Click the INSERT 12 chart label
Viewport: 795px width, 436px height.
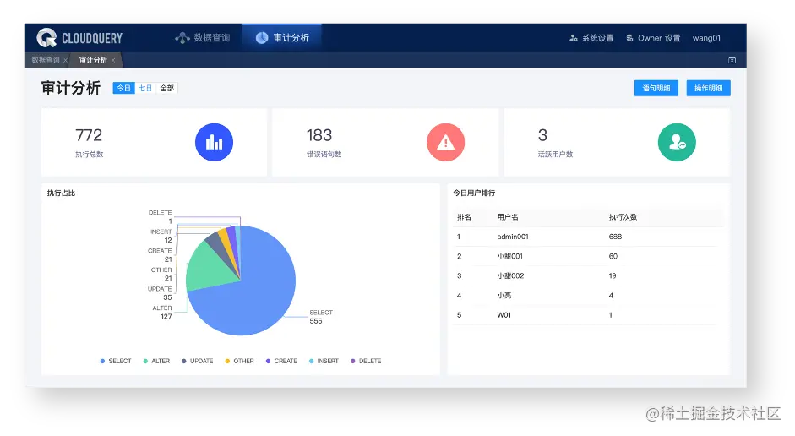point(161,236)
